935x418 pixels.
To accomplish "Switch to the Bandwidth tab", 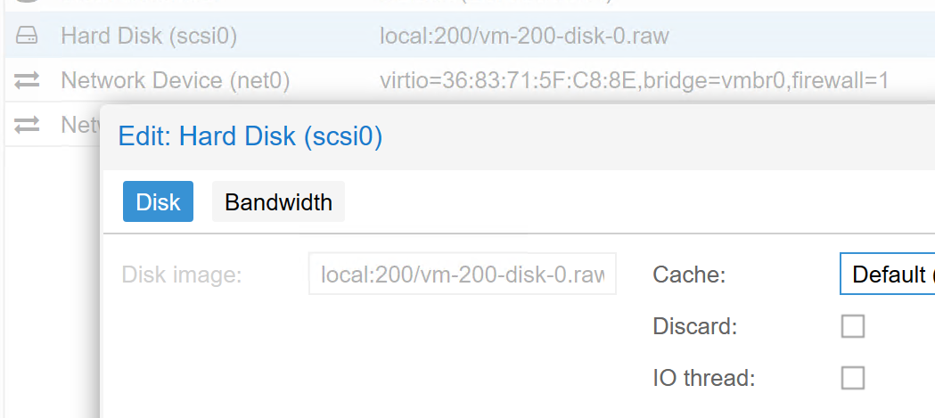I will point(278,202).
